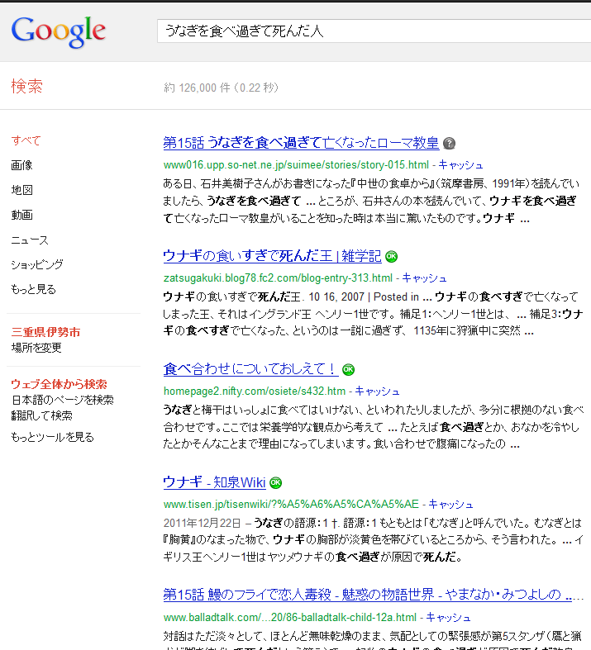Focus the search box with うなぎ query
The height and width of the screenshot is (650, 591).
374,31
